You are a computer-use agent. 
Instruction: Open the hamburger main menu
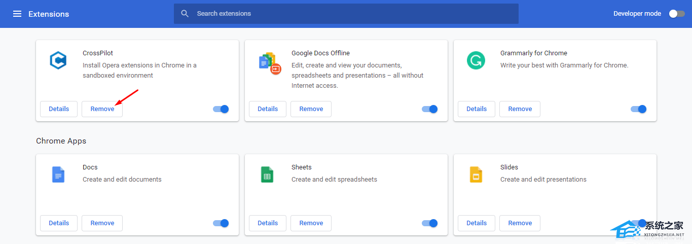(x=17, y=14)
